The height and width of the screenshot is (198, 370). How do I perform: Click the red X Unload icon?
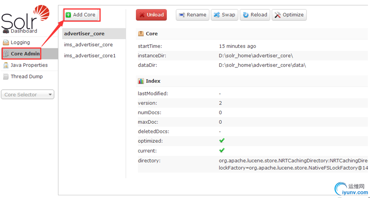coord(142,15)
